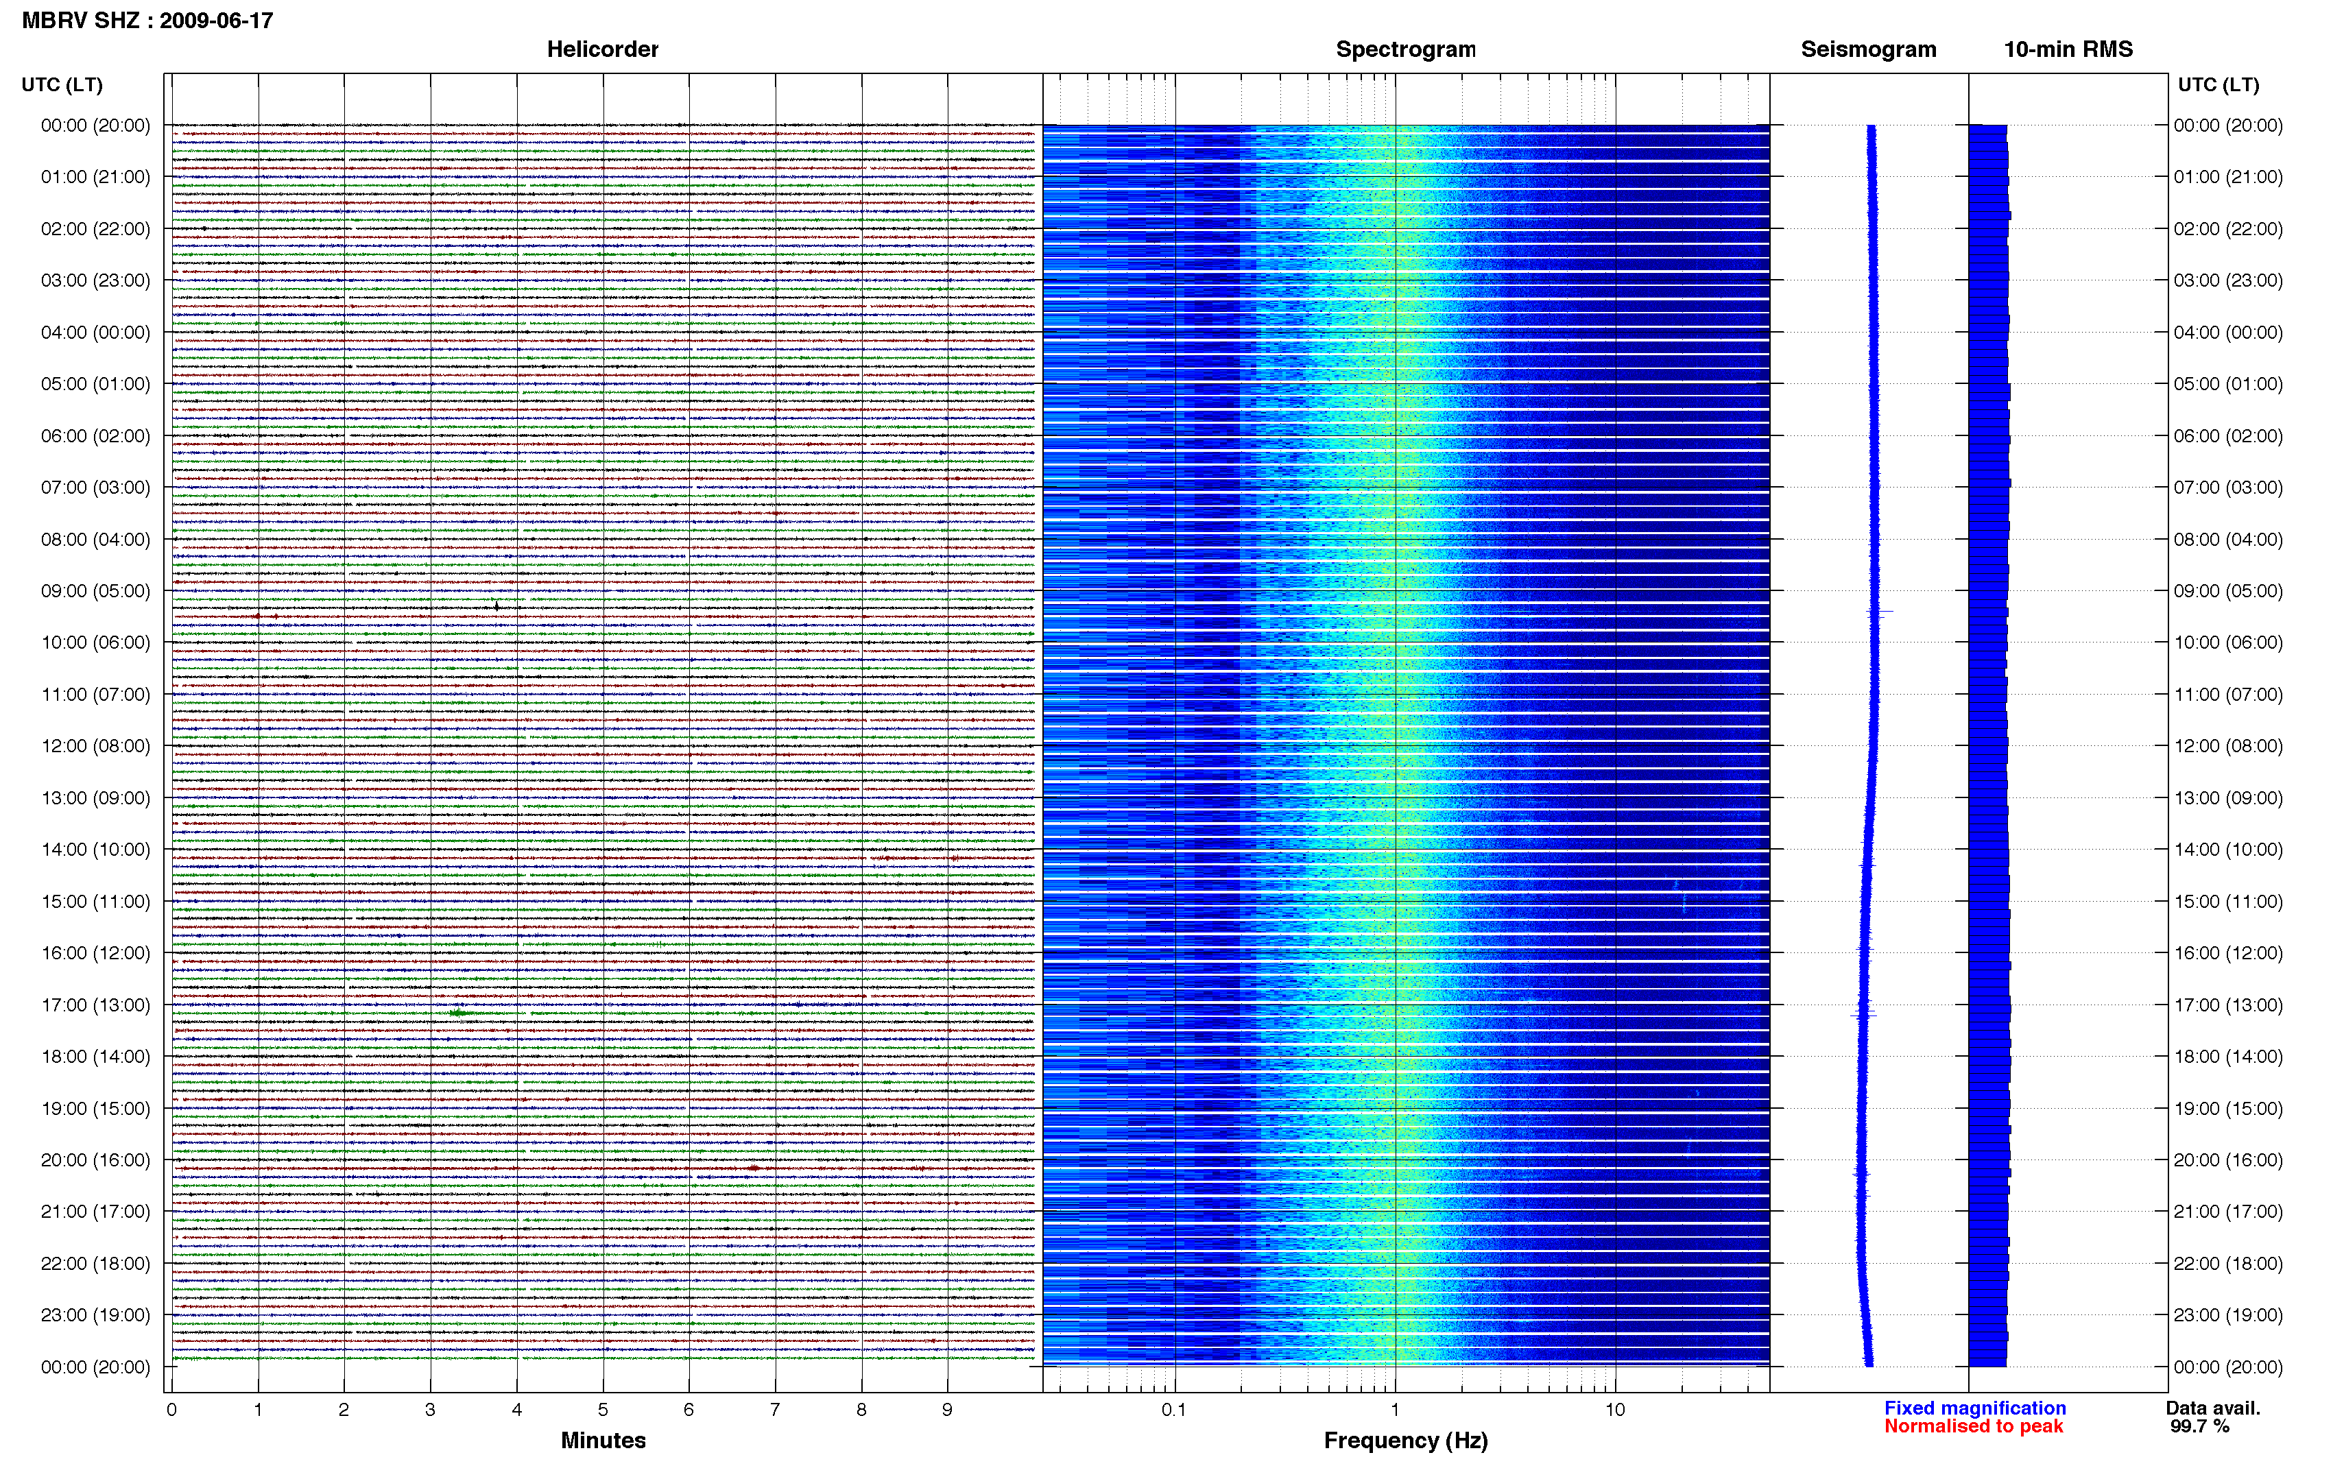Click the right UTC (LT) axis header
2344x1466 pixels.
coord(2218,84)
